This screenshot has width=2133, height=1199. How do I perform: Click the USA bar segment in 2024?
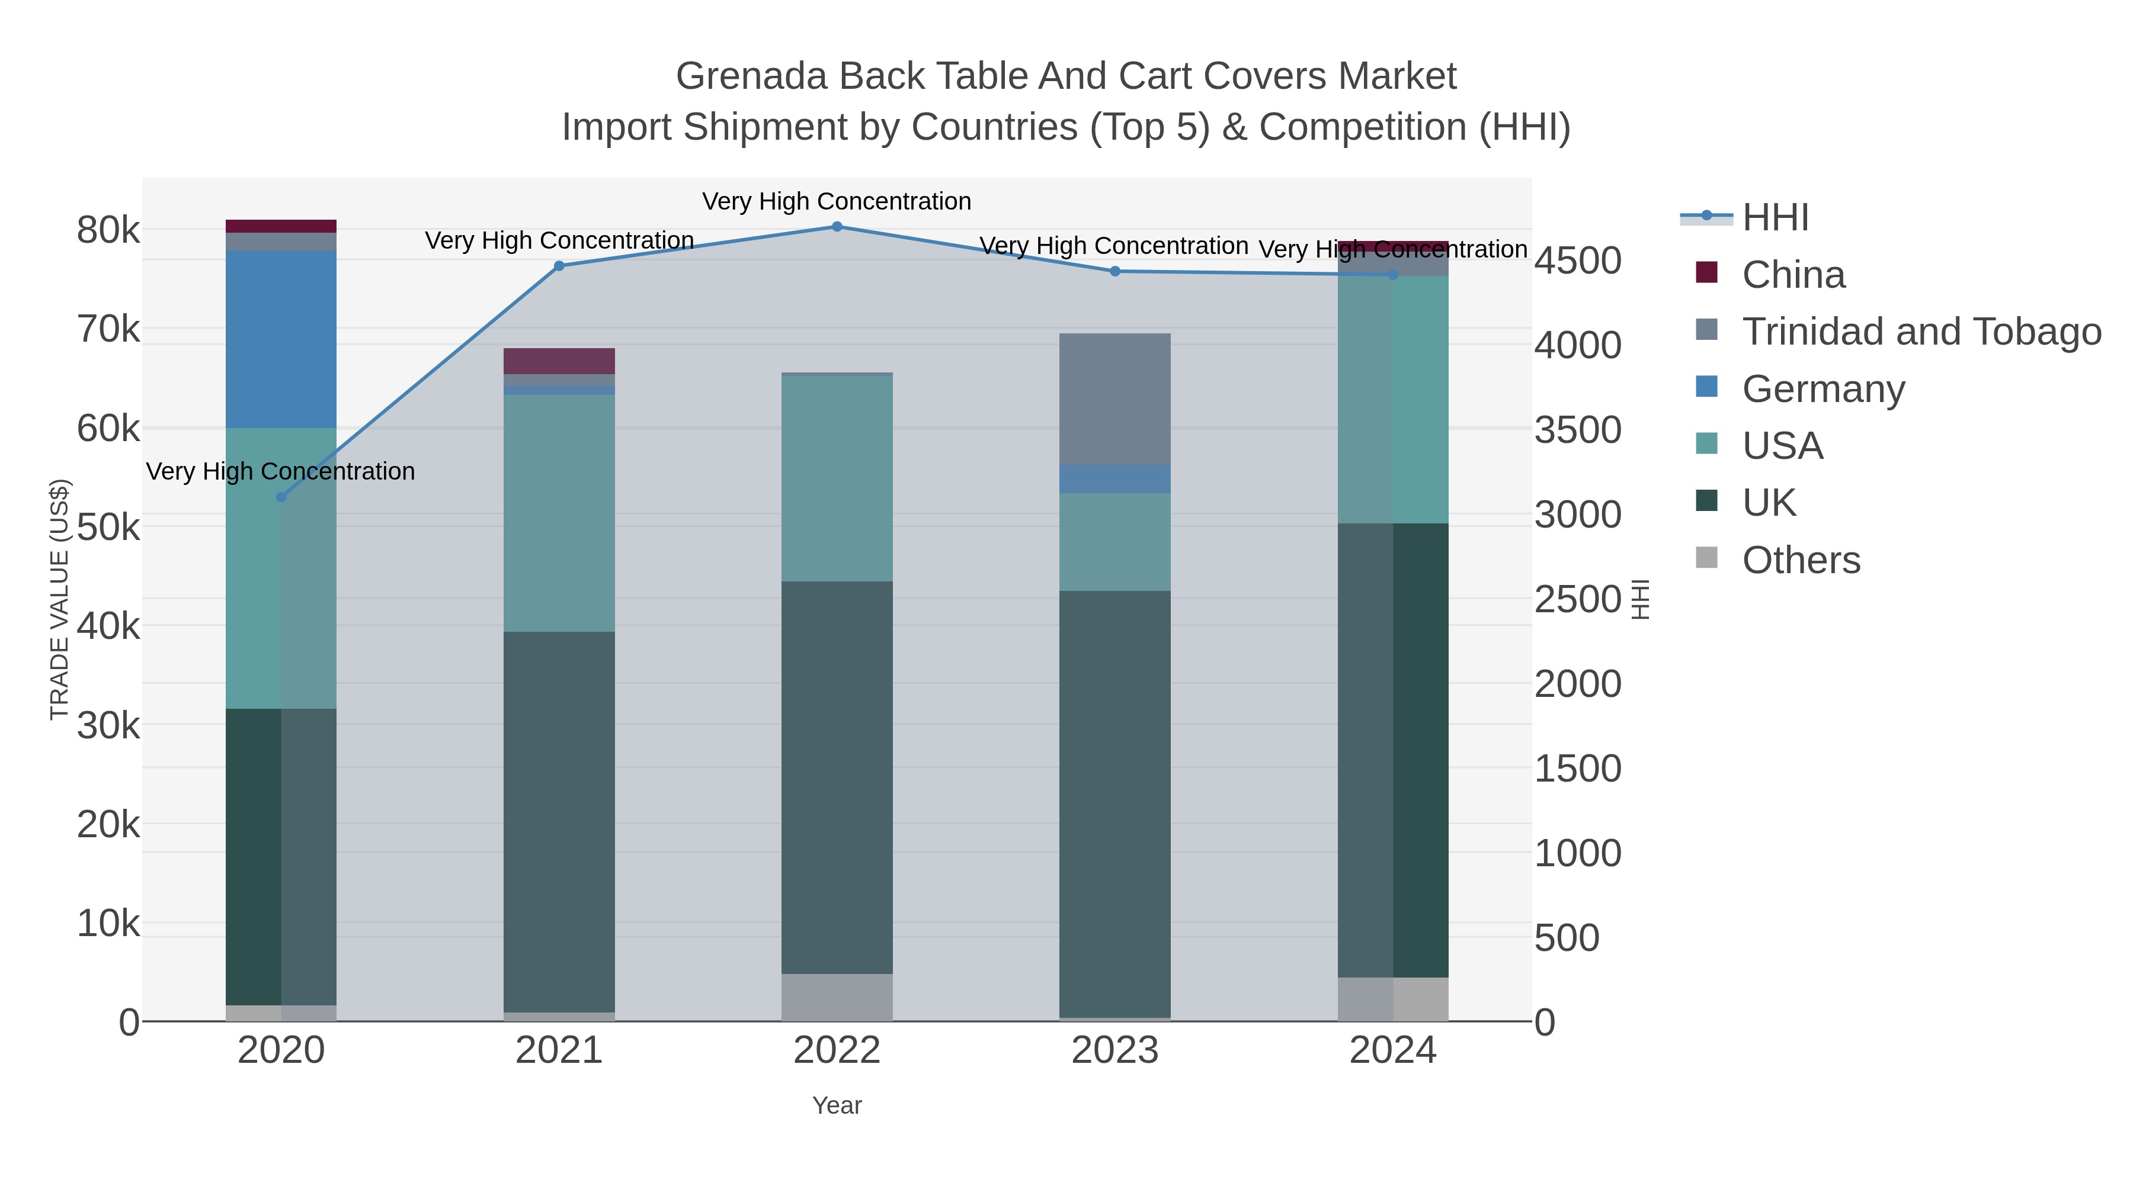click(1393, 400)
